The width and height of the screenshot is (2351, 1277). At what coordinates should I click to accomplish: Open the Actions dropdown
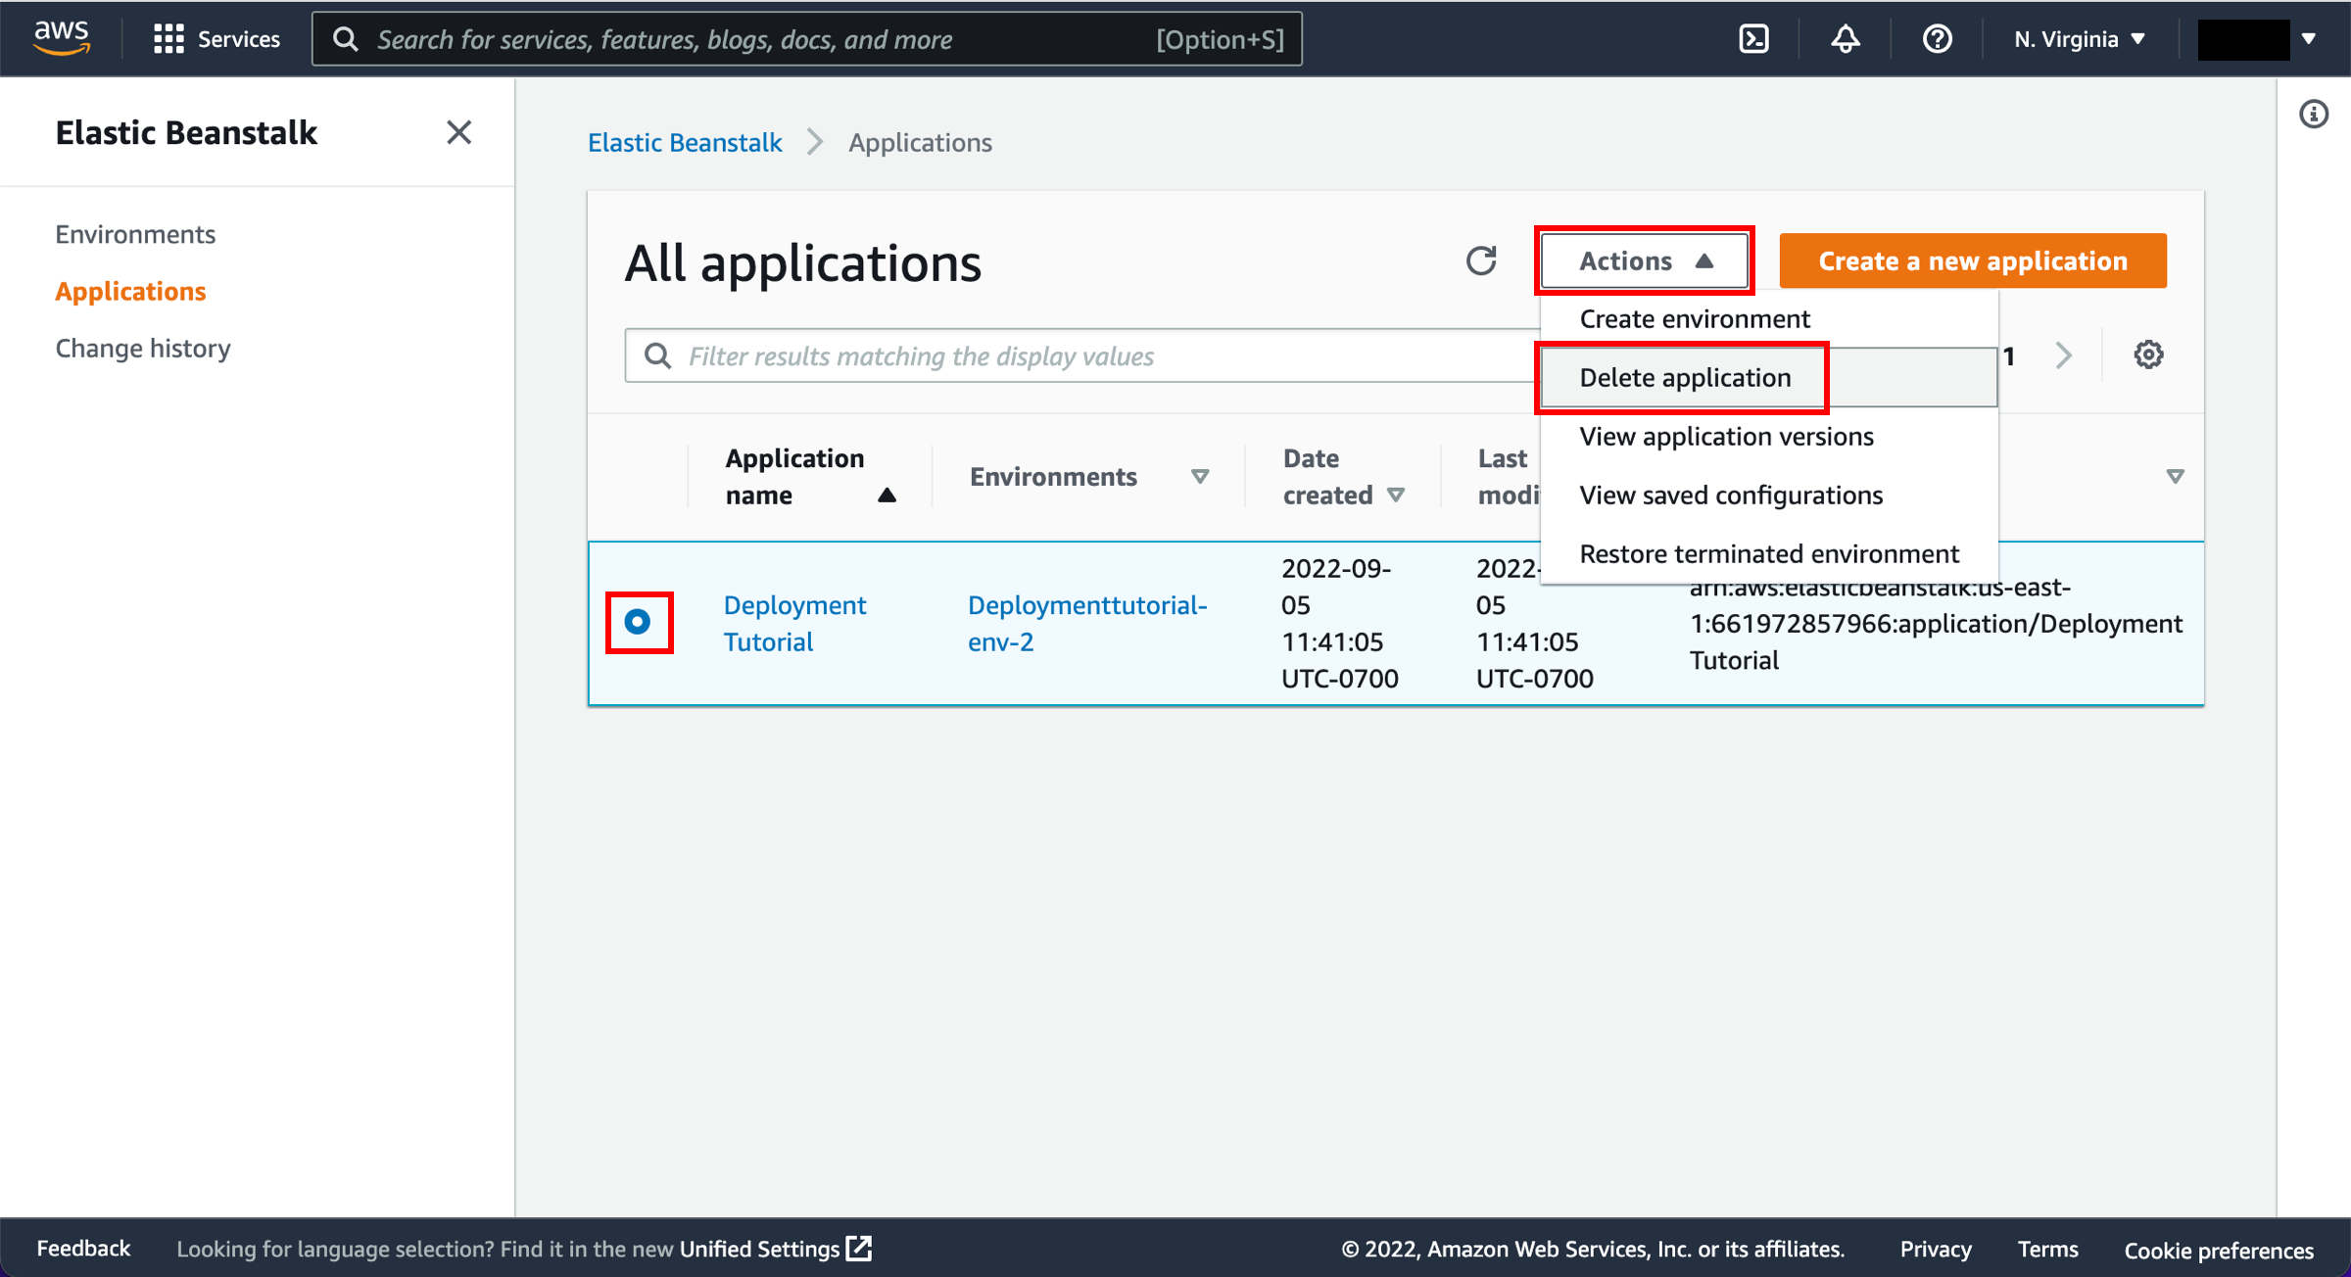(x=1644, y=260)
